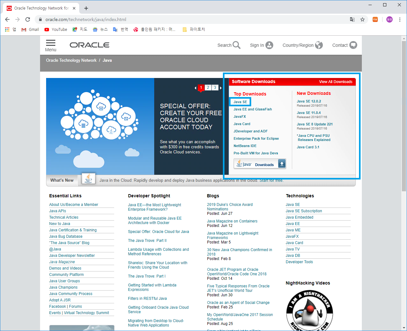Click the Oracle logo
Viewport: 407px width, 331px height.
tap(90, 45)
